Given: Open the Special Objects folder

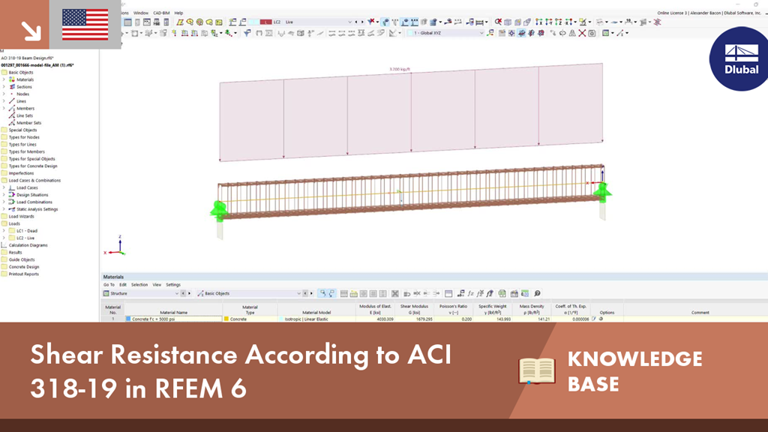Looking at the screenshot, I should (22, 130).
